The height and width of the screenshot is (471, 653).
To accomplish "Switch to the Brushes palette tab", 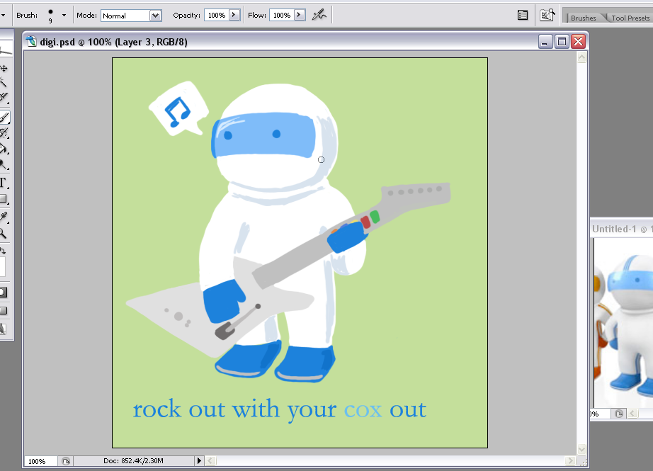I will pyautogui.click(x=583, y=18).
